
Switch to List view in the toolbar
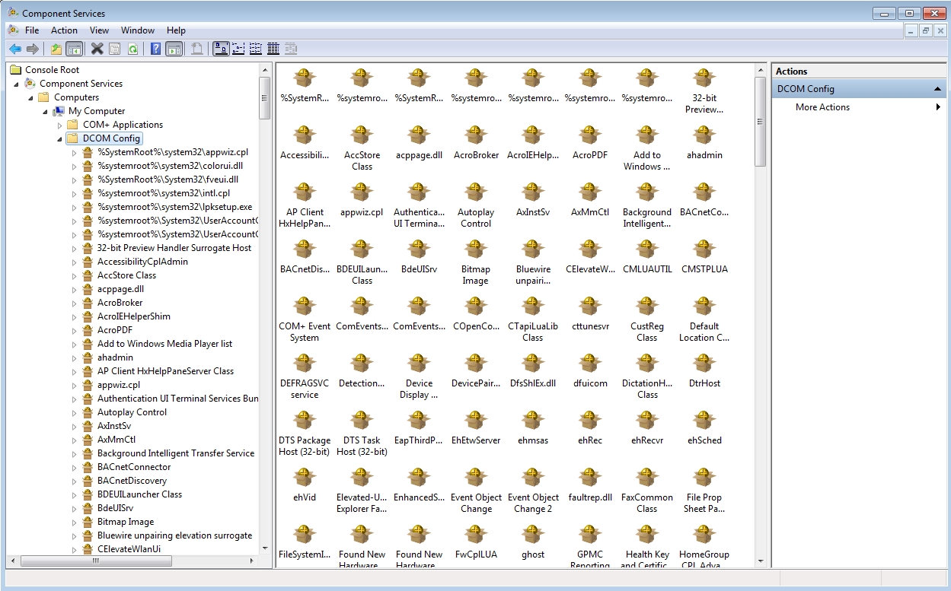tap(256, 48)
